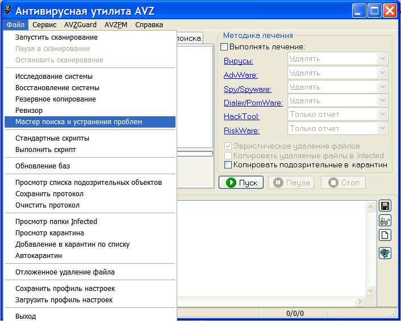
Task: Maximize the AVZ window
Action: click(x=374, y=11)
